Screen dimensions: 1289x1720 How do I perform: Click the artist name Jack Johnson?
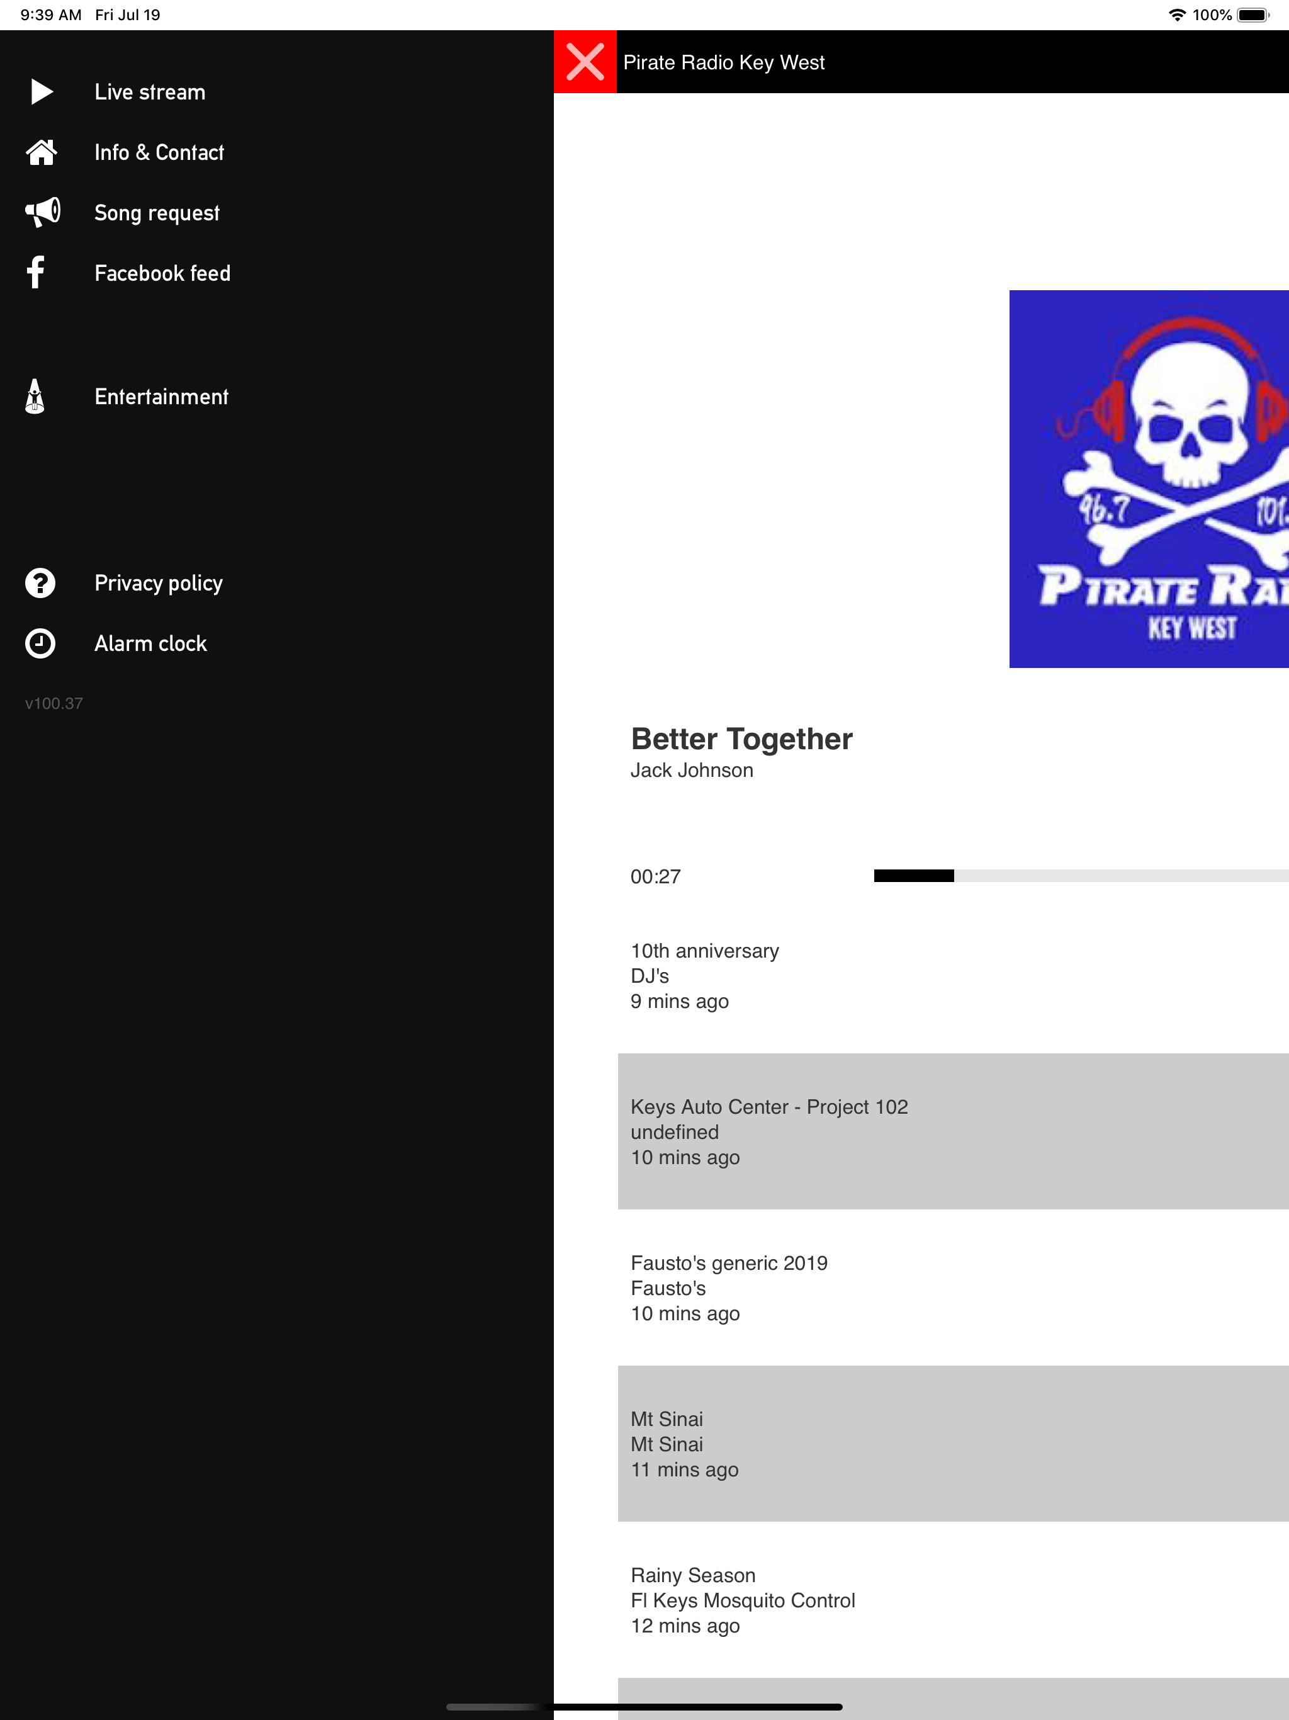click(x=692, y=770)
